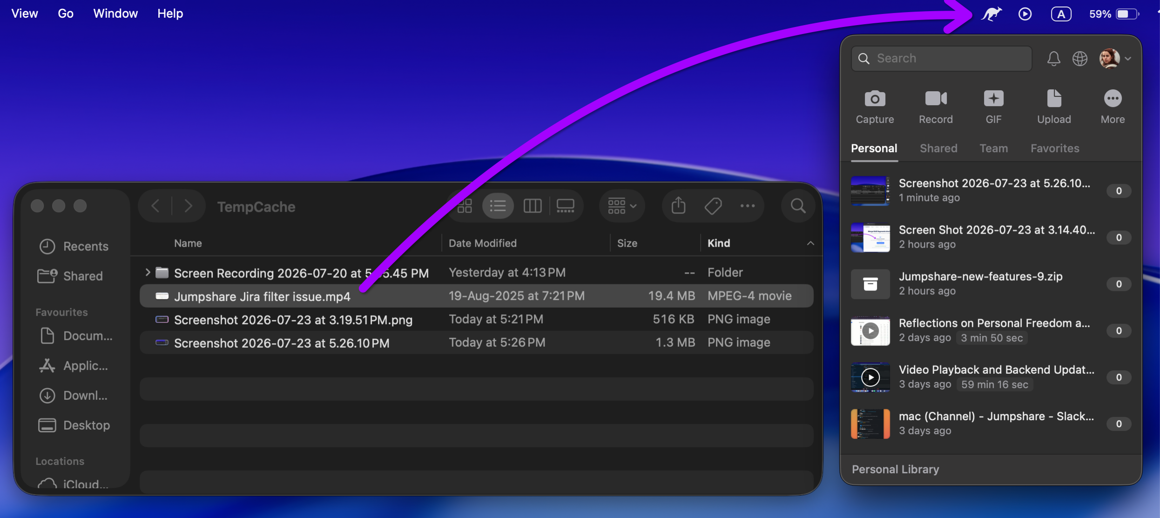Sort Finder files by Date Modified

(483, 243)
